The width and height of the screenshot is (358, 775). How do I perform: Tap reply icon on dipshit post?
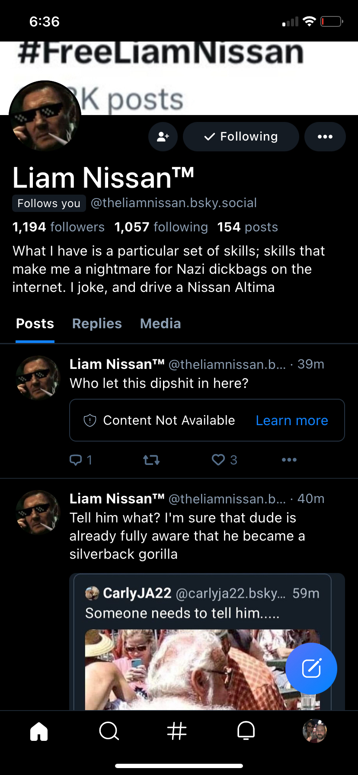[x=76, y=460]
